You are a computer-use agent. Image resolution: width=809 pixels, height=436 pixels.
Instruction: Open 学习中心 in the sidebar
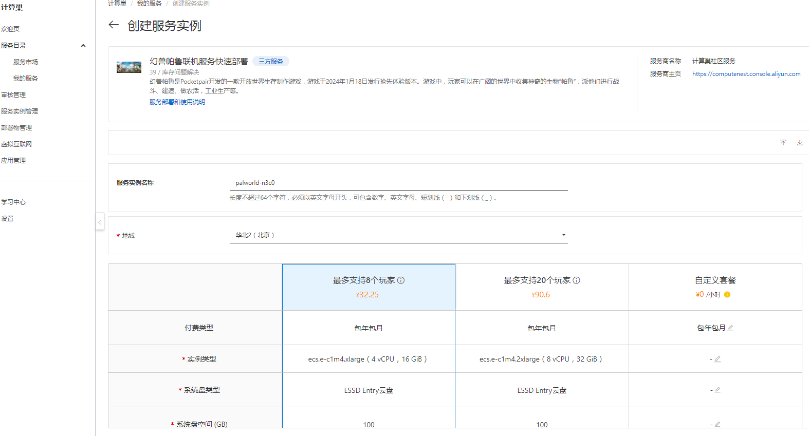pos(13,202)
